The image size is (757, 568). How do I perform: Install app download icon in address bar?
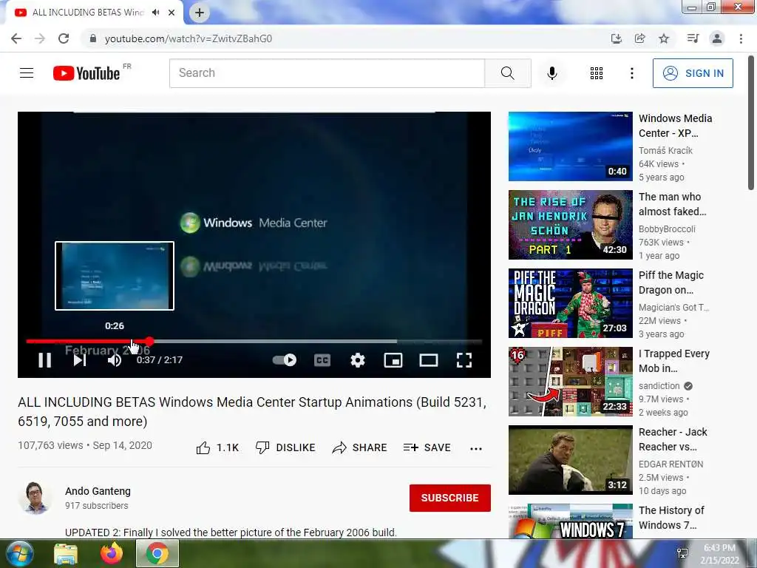[616, 38]
